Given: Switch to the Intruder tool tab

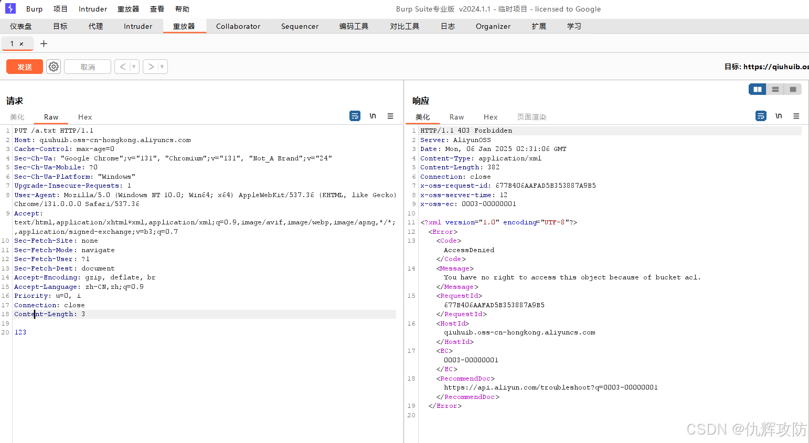Looking at the screenshot, I should click(138, 26).
